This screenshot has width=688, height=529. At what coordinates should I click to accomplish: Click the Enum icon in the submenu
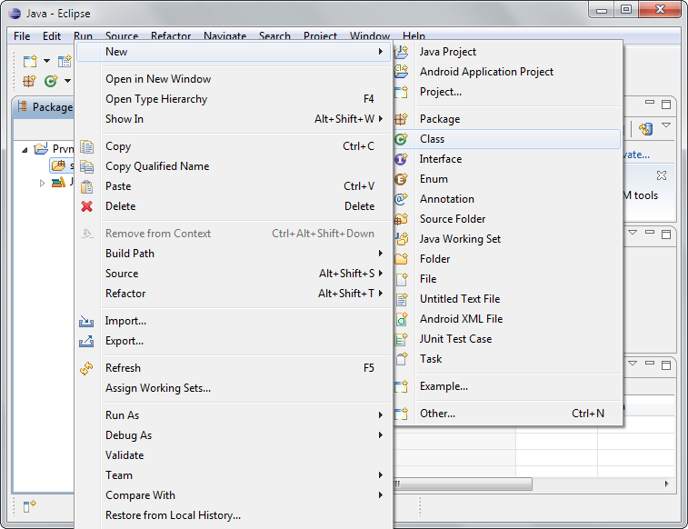(402, 179)
